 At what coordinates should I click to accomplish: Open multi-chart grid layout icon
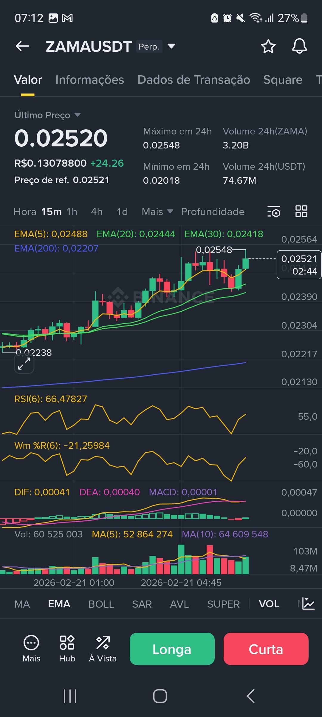tap(301, 212)
